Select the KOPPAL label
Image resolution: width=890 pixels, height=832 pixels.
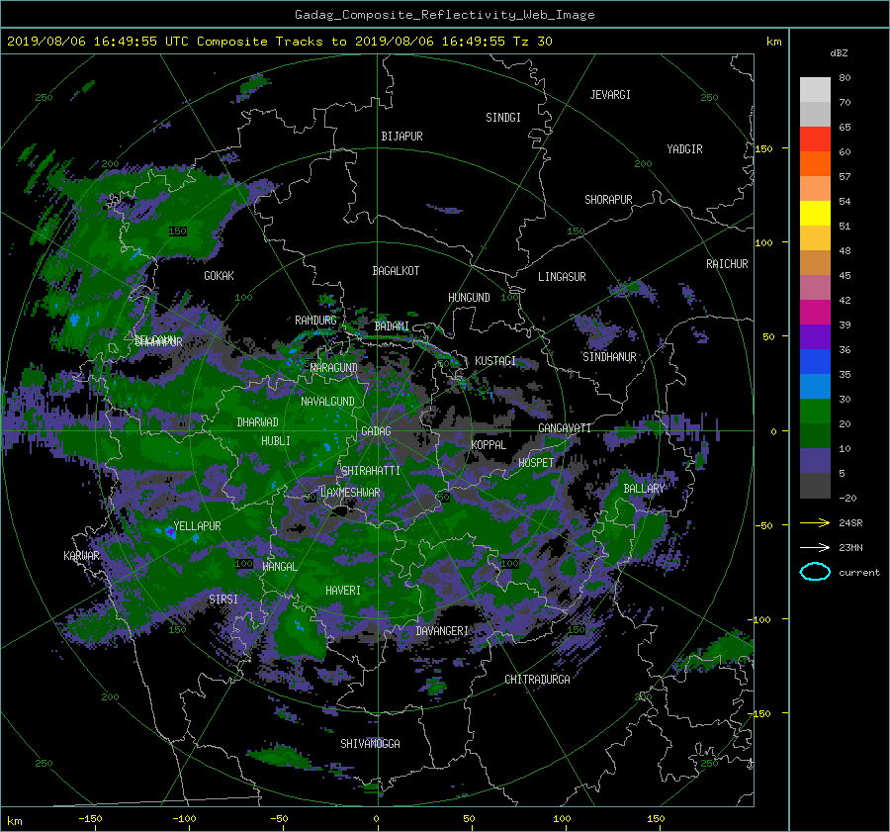click(x=489, y=445)
